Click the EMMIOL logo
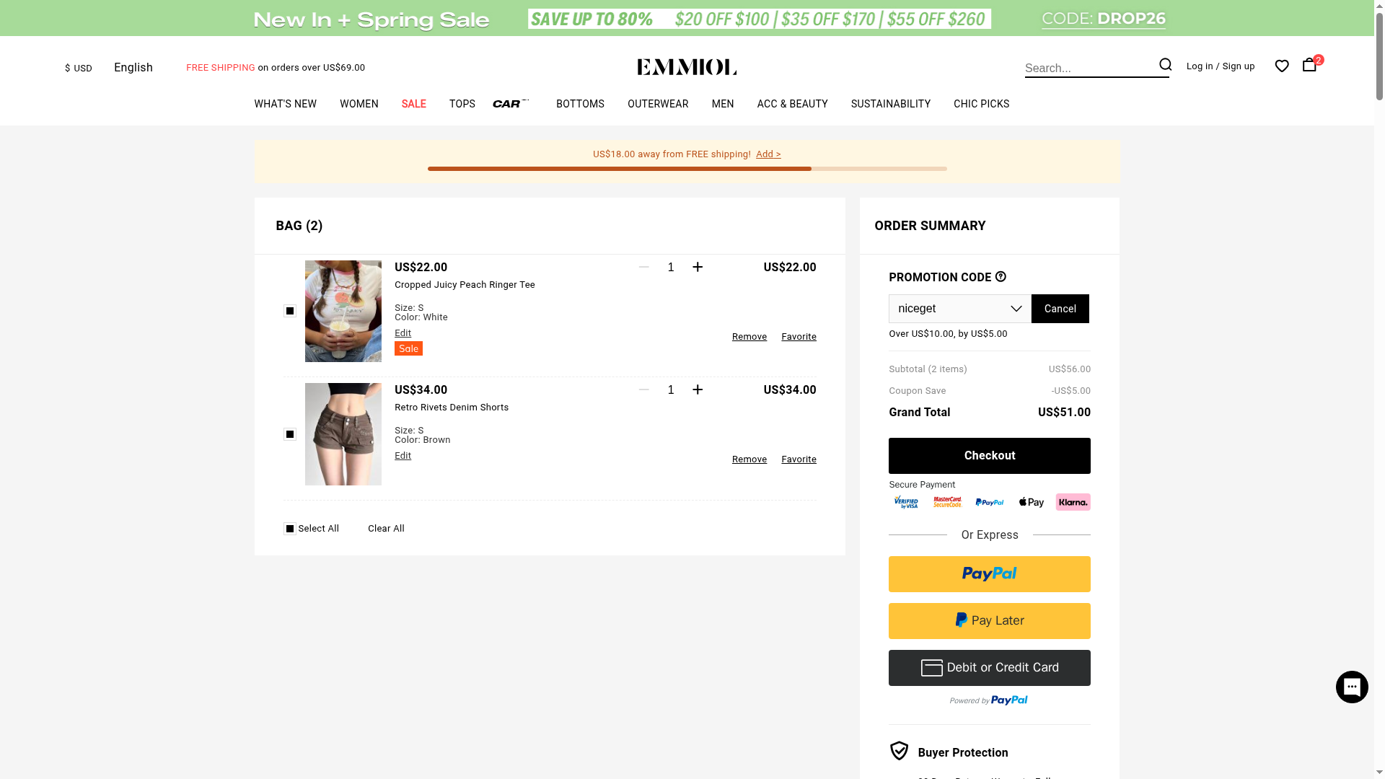 pyautogui.click(x=687, y=67)
